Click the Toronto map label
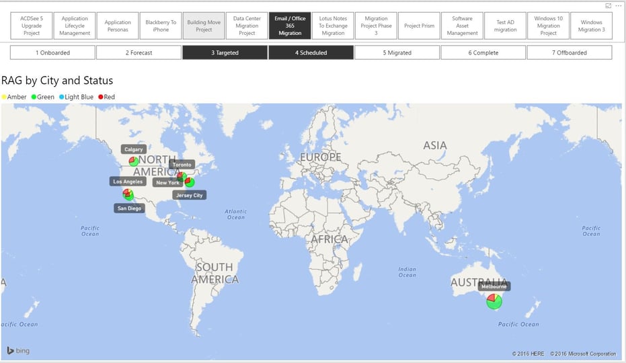This screenshot has height=363, width=626. pos(182,165)
